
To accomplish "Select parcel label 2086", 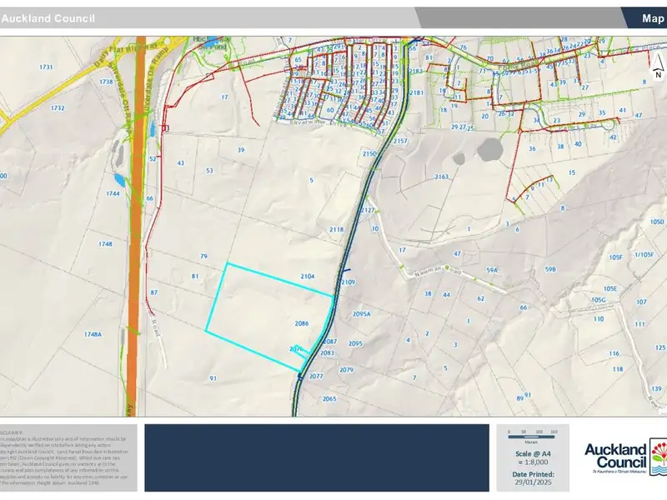I will tap(302, 322).
